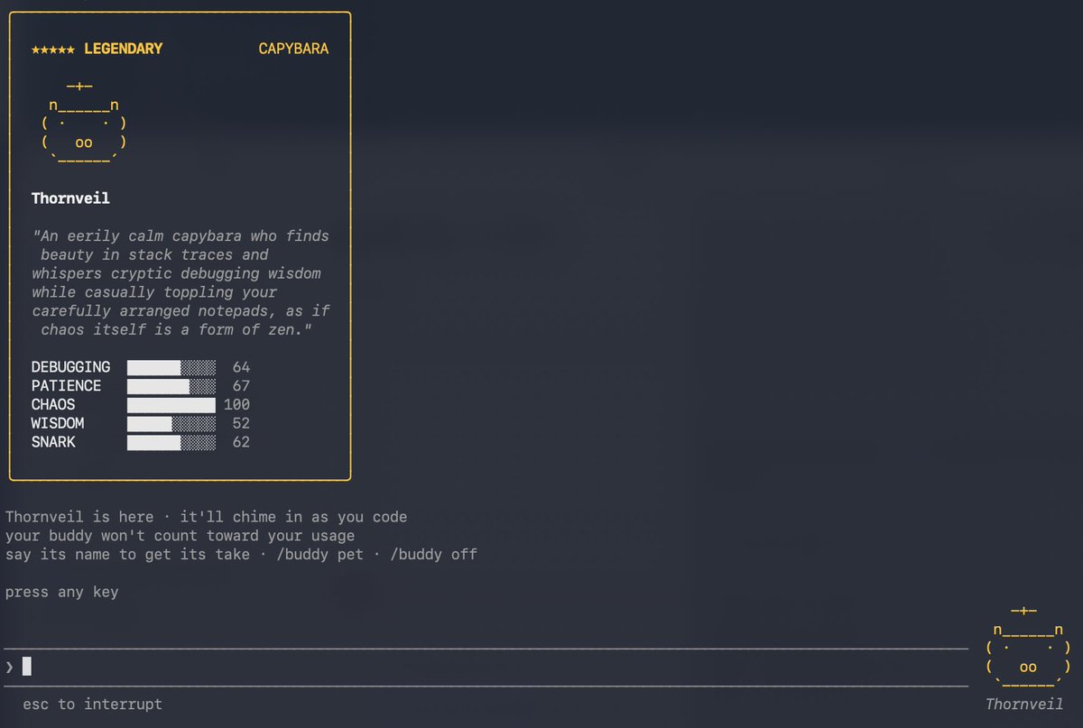Click the CHAOS stat bar
Screen dimensions: 1083x728
pos(171,405)
